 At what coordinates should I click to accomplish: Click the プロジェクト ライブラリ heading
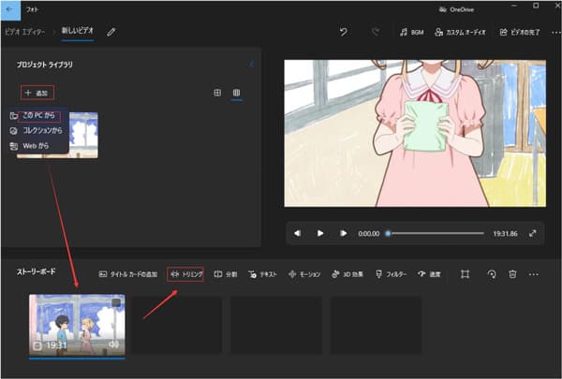point(44,65)
